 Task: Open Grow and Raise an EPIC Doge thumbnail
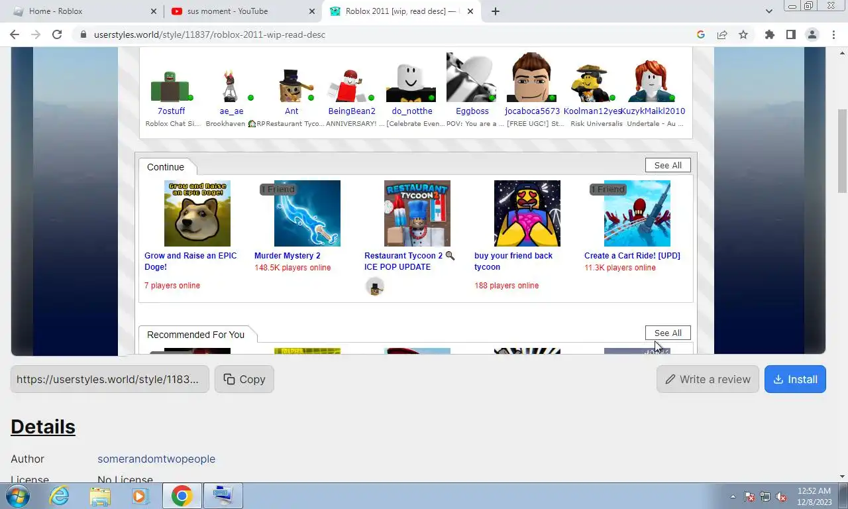pos(197,213)
